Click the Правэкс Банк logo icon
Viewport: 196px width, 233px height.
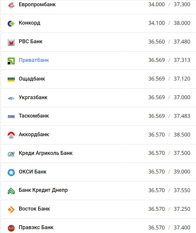(11, 228)
